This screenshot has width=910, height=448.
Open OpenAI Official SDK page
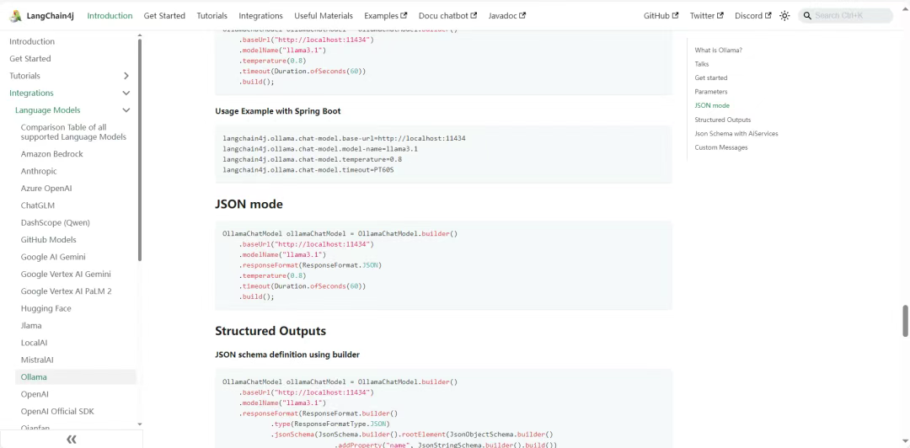click(57, 412)
